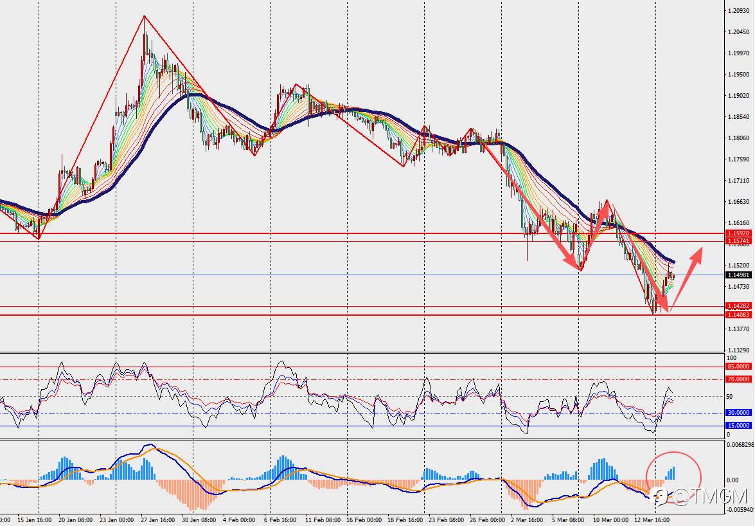Click the 50 midline label on oscillator scale
Image resolution: width=755 pixels, height=526 pixels.
click(729, 396)
